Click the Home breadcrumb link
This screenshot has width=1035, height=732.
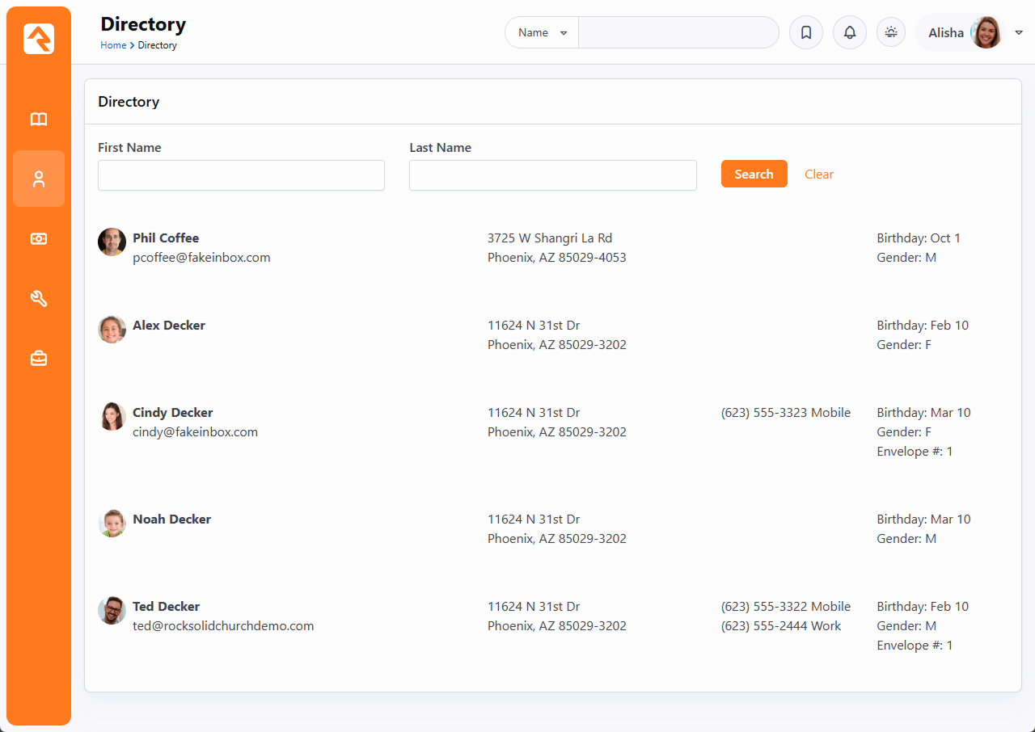click(113, 45)
